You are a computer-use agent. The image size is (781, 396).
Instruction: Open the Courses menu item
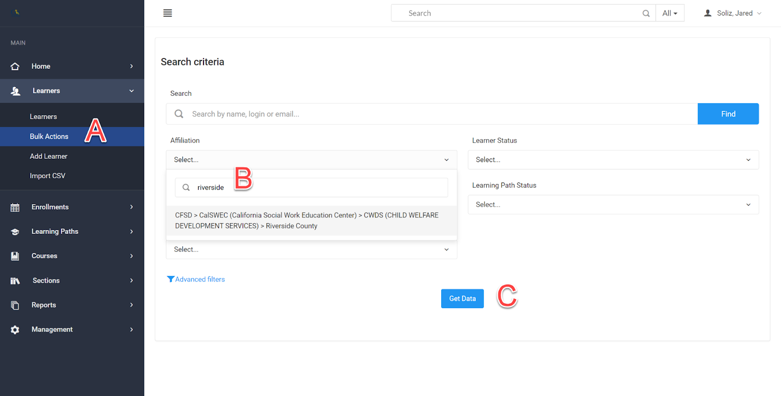coord(72,256)
